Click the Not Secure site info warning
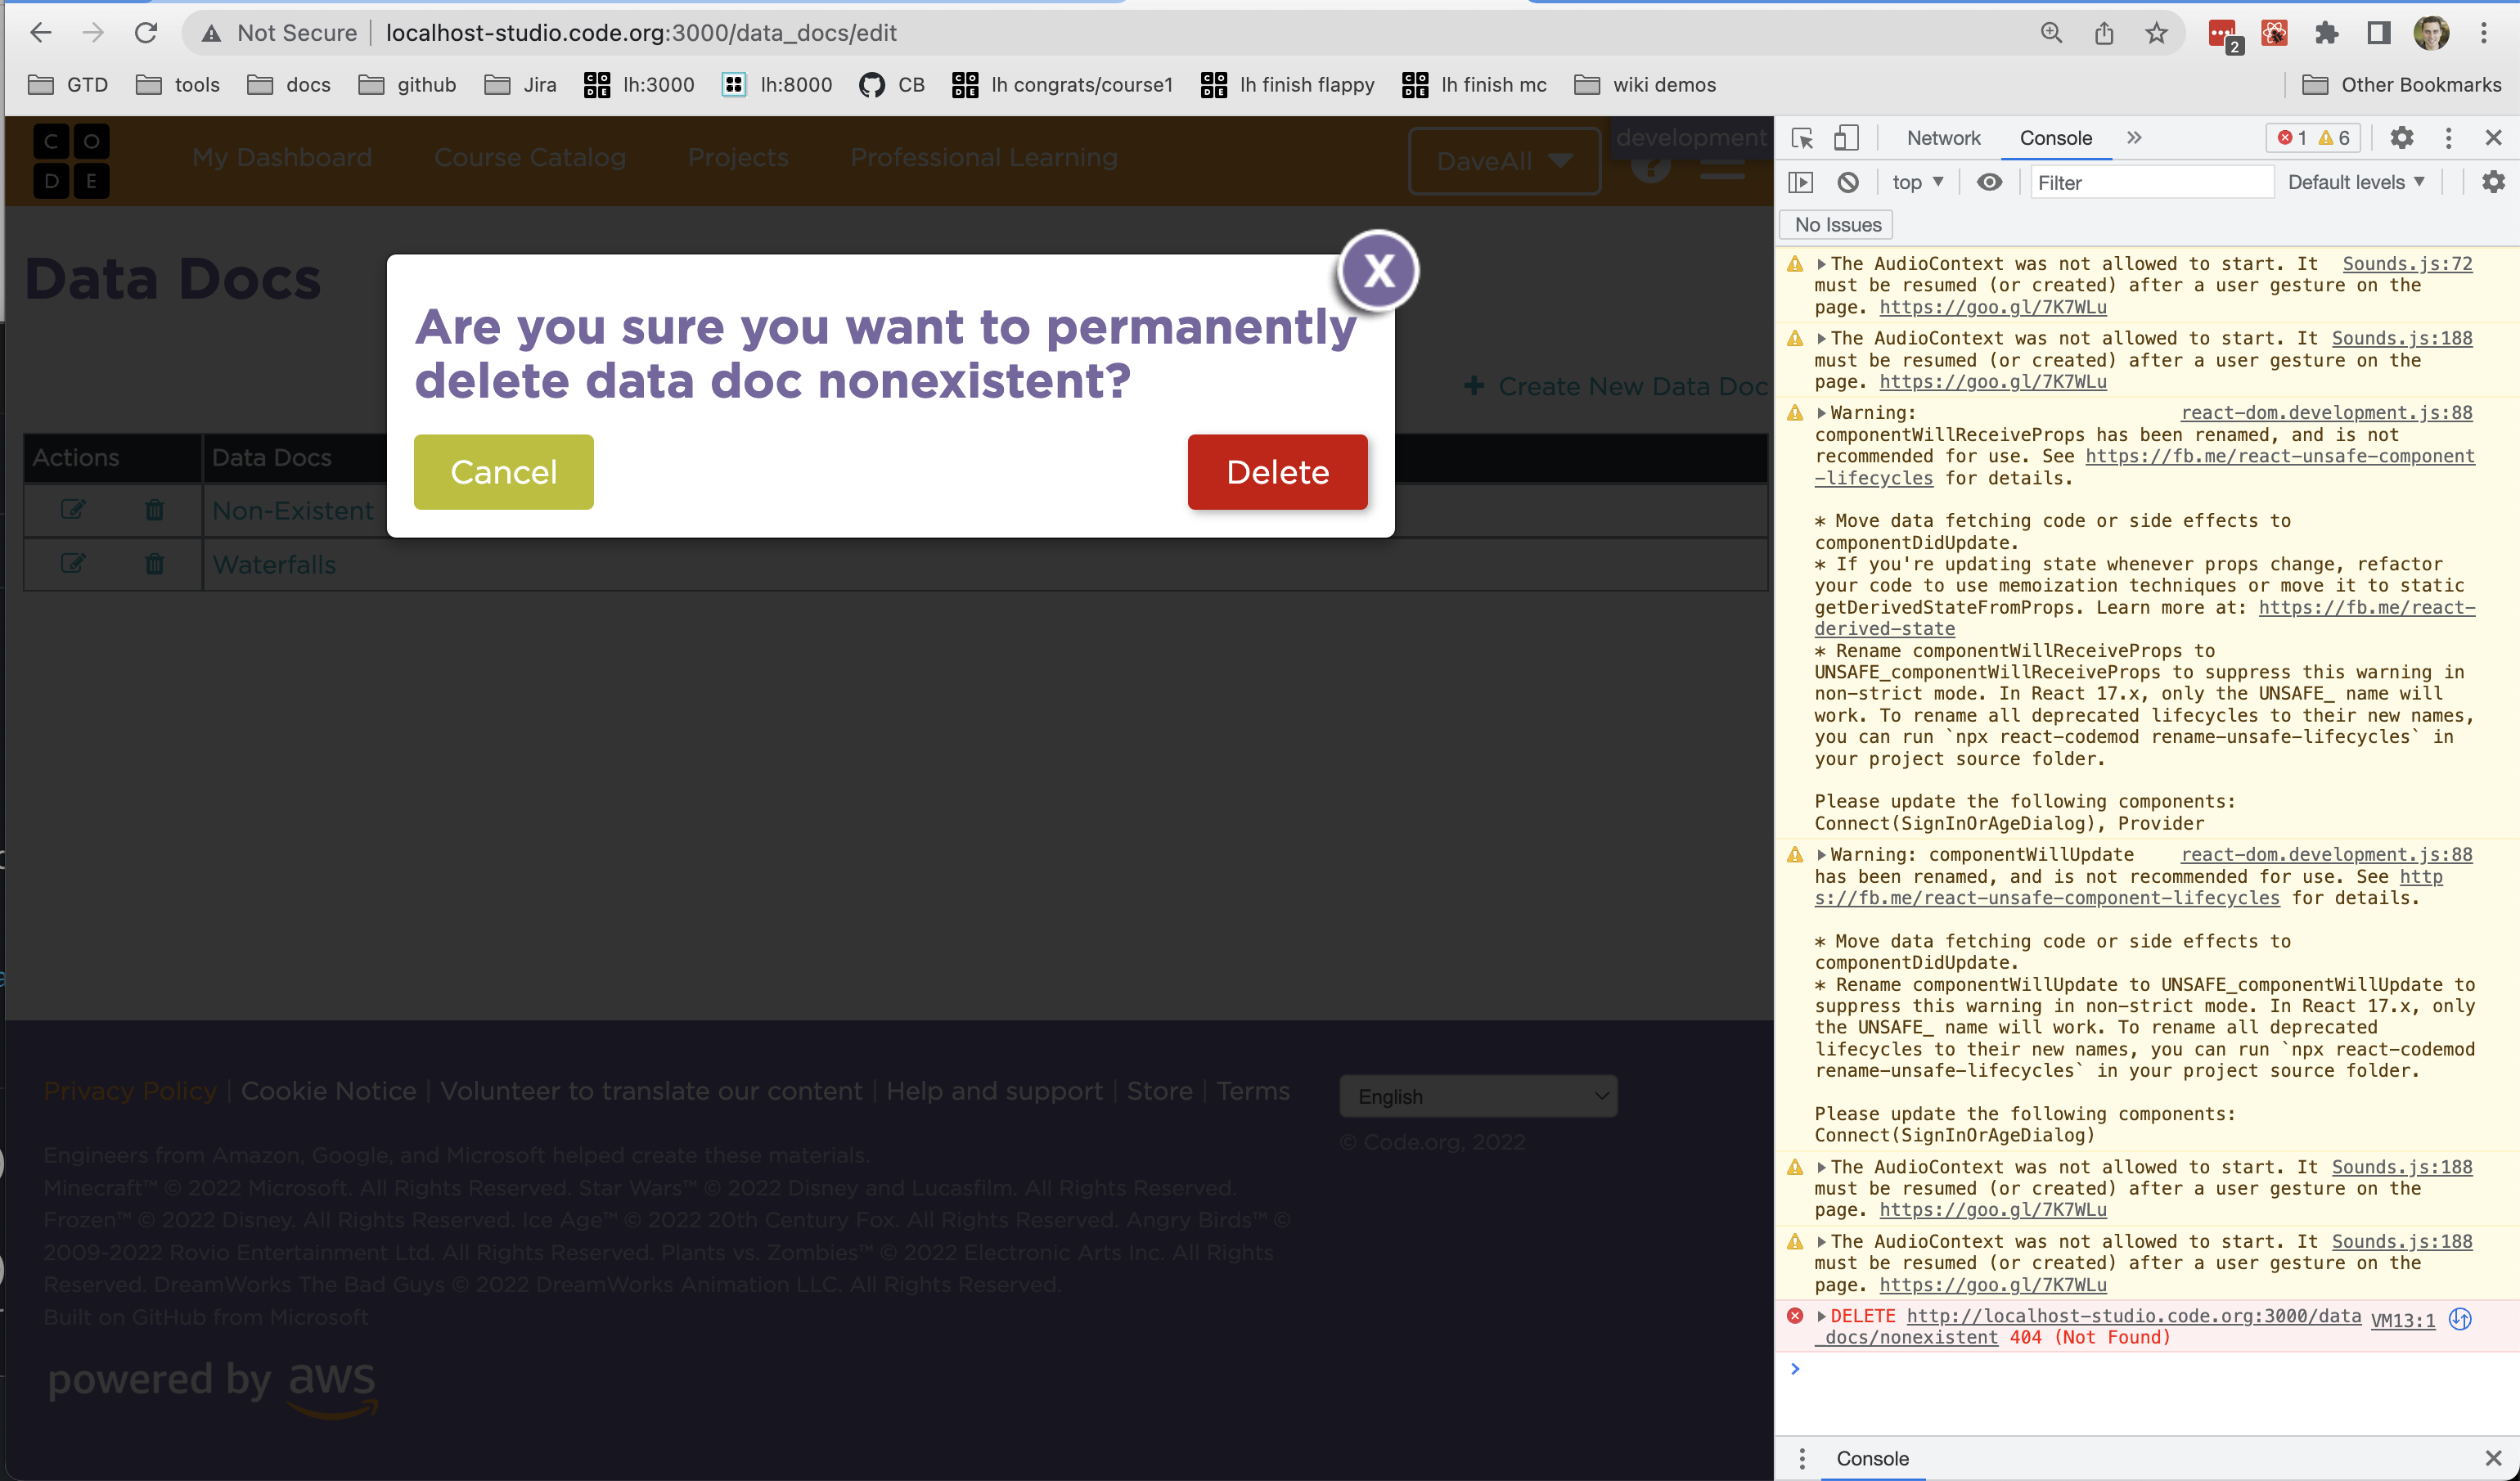 (279, 33)
